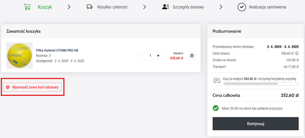Click the yellow handball product thumbnail
Image resolution: width=305 pixels, height=138 pixels.
pos(19,55)
